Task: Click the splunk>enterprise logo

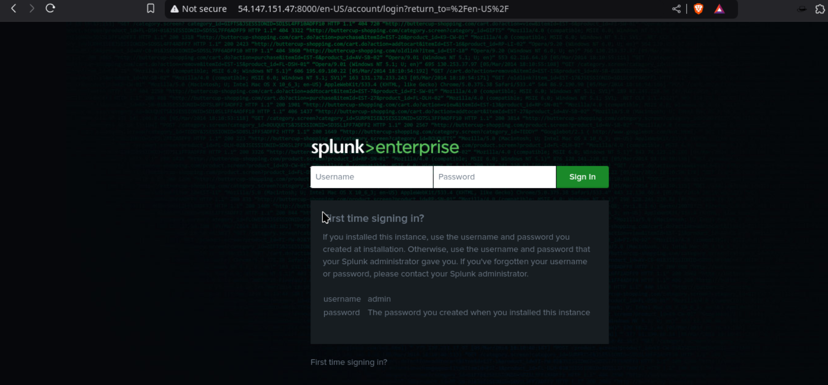Action: [385, 148]
